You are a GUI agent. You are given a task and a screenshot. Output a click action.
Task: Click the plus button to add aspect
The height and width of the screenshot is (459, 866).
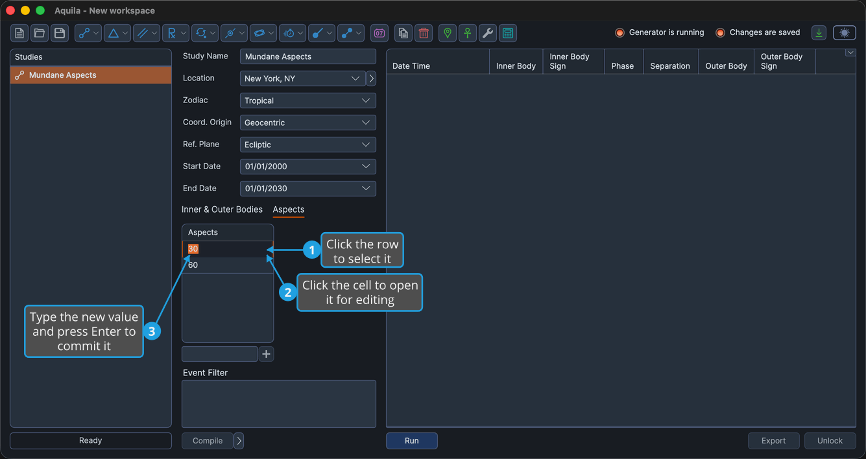point(266,354)
